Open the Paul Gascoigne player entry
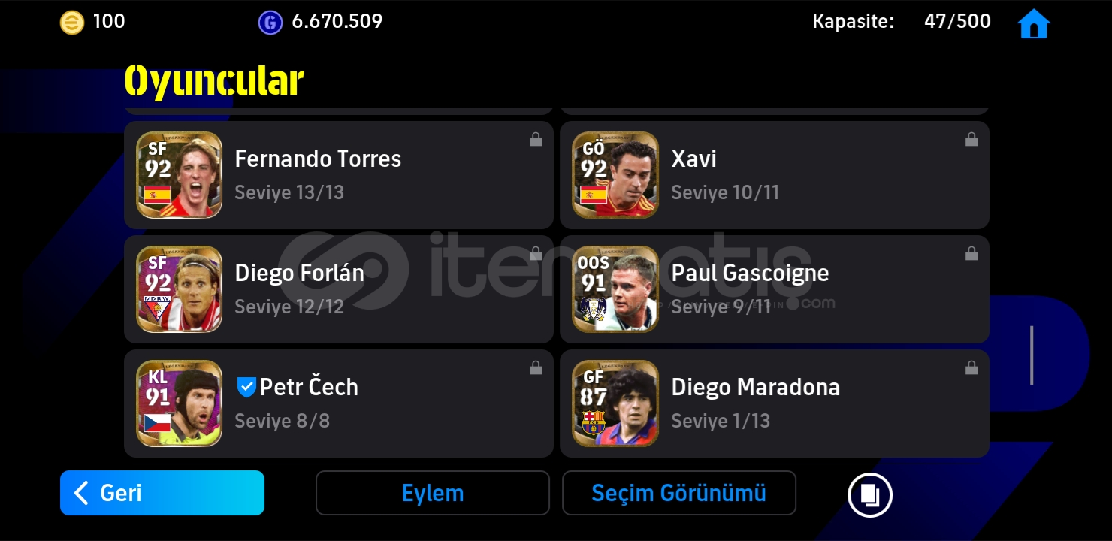The image size is (1112, 541). (x=775, y=289)
